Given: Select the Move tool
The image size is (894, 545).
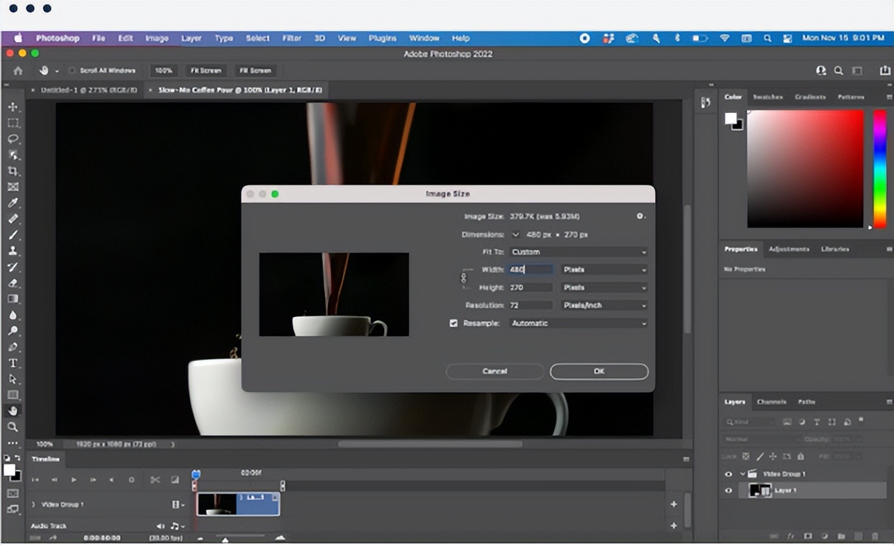Looking at the screenshot, I should (x=13, y=107).
